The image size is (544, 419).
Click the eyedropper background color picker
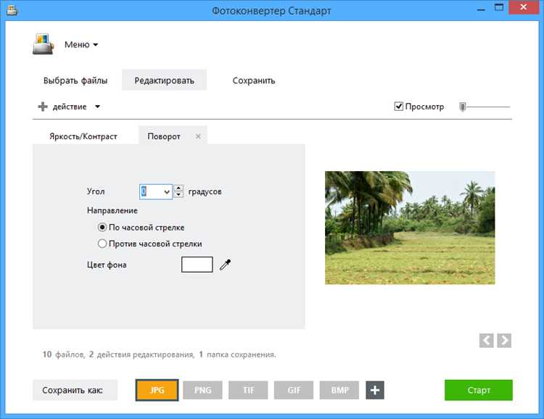(226, 265)
